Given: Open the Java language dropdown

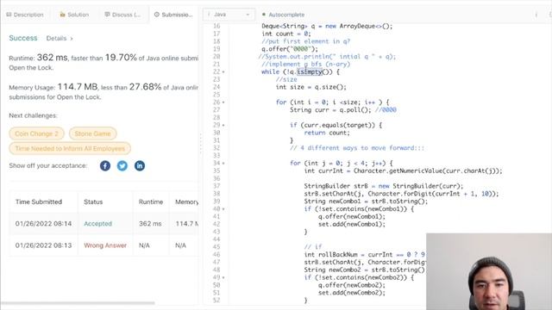Looking at the screenshot, I should pos(229,15).
